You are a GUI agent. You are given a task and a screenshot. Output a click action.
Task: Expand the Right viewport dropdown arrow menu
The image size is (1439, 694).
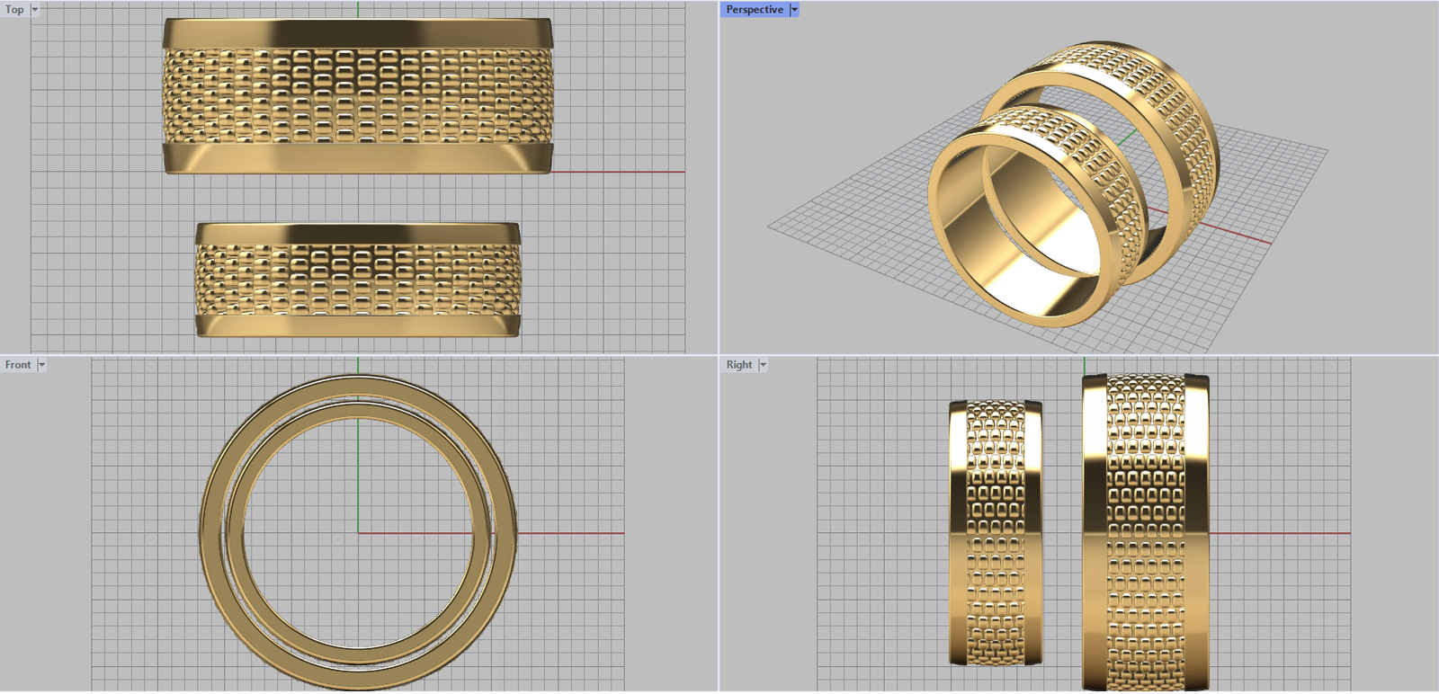(x=763, y=365)
